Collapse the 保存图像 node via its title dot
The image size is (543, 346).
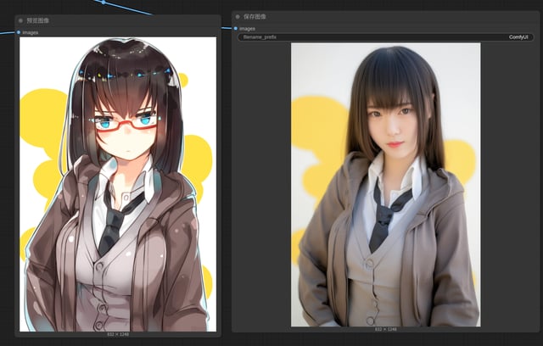238,17
